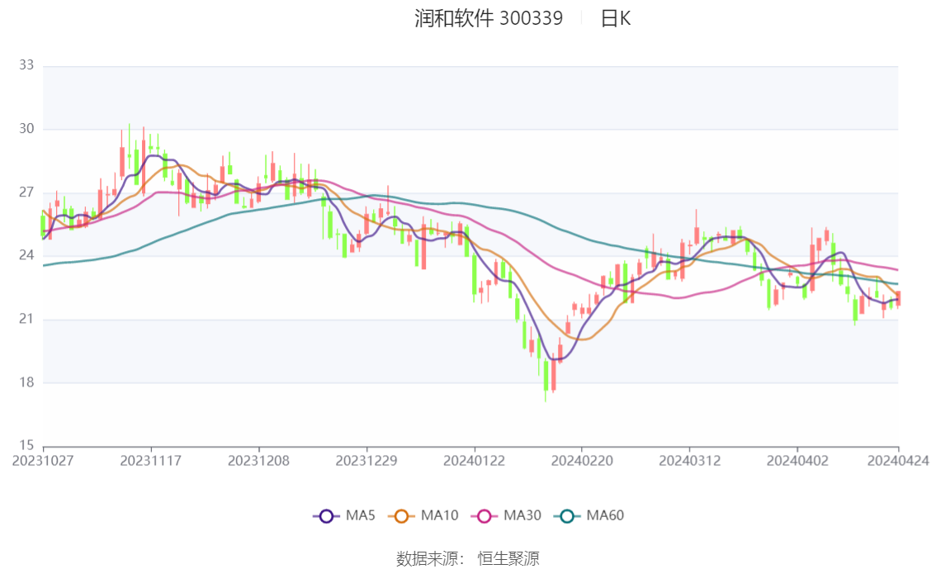Click the 33 price label on y-axis
This screenshot has height=569, width=936.
(x=26, y=65)
